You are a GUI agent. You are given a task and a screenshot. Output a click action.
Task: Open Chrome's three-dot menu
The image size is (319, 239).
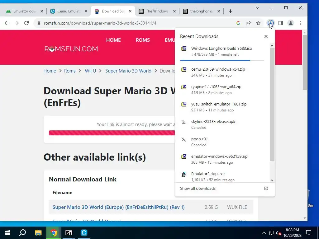(x=301, y=23)
